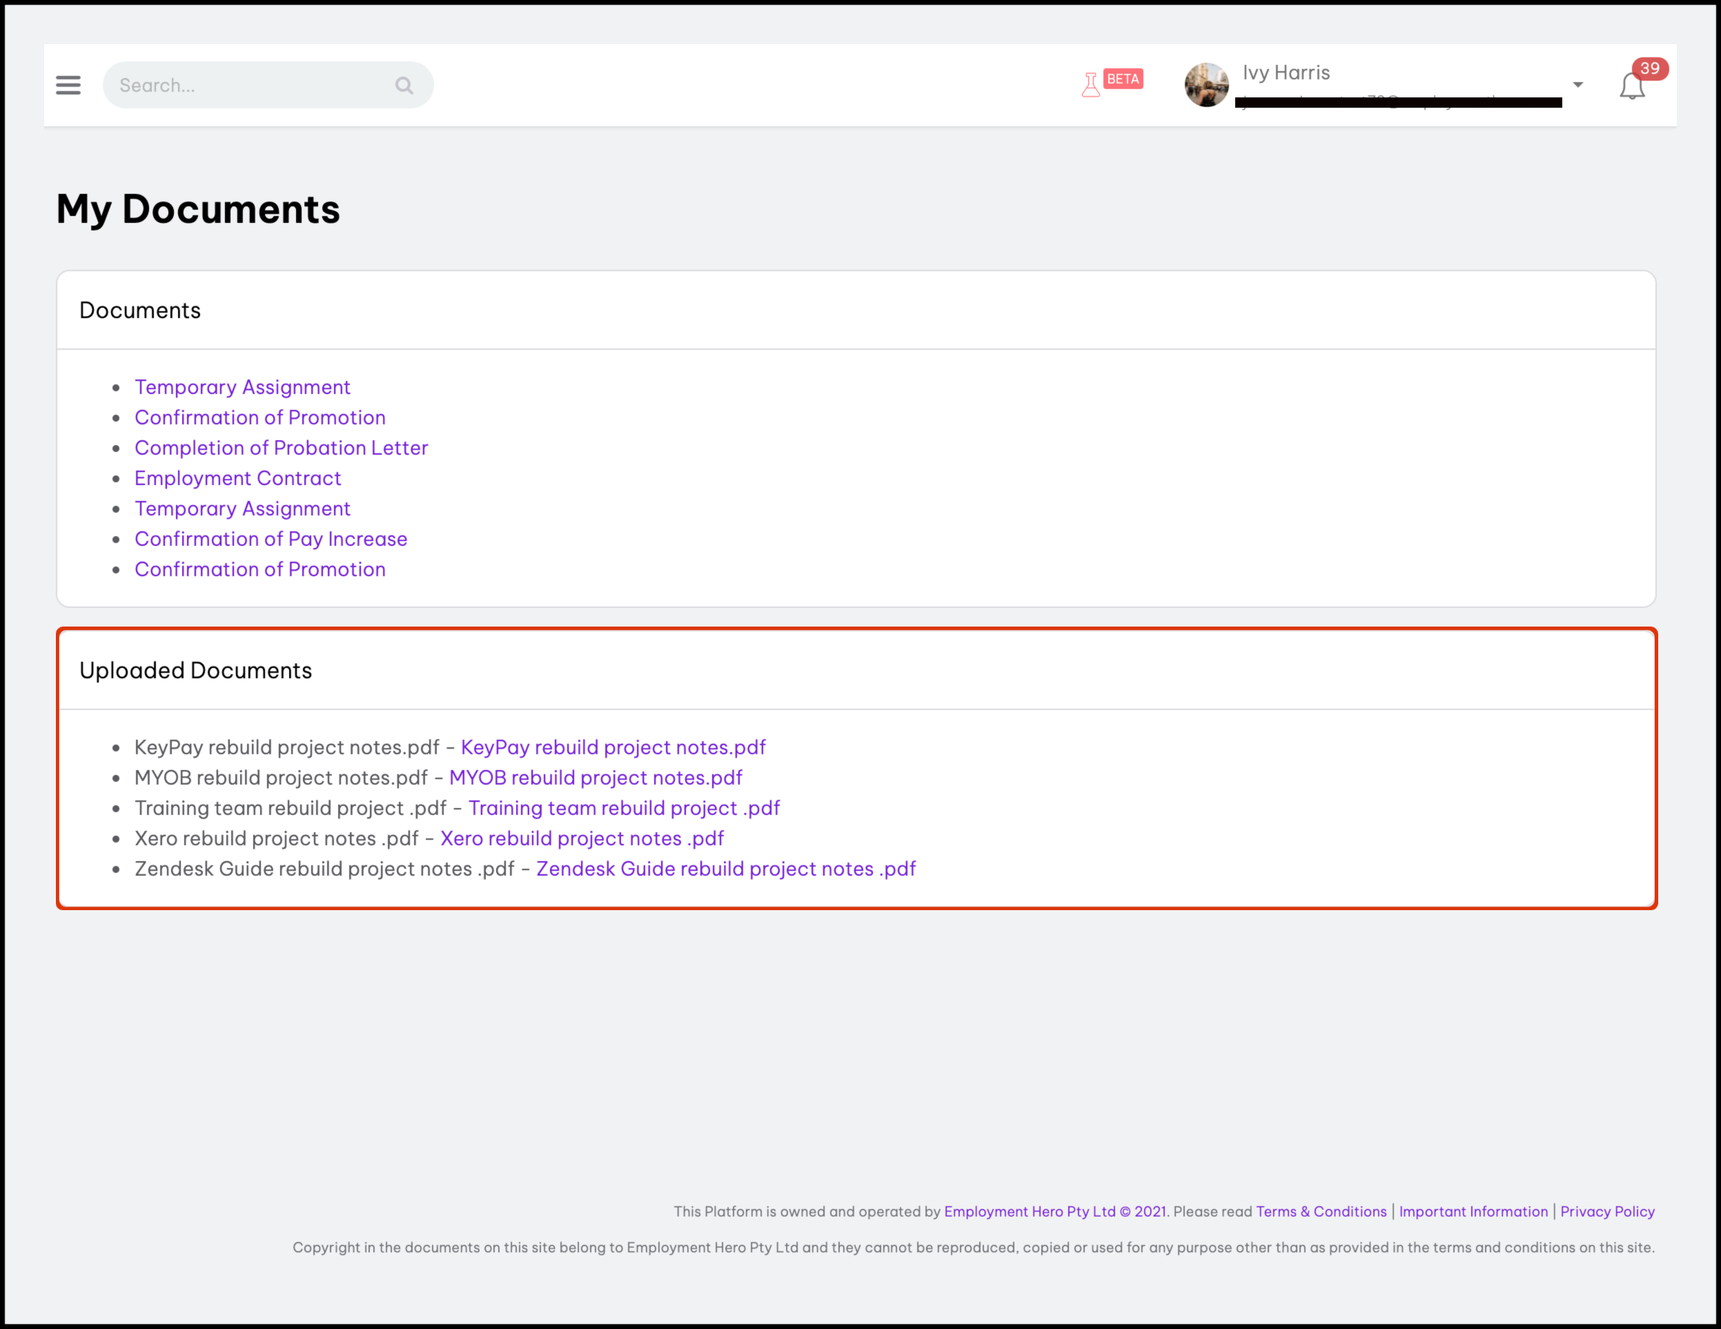This screenshot has height=1329, width=1721.
Task: Visit Employment Hero Pty Ltd footer link
Action: coord(1030,1212)
